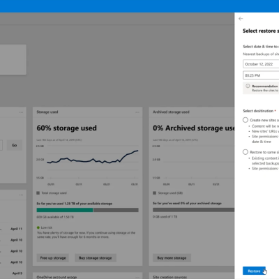Select Create new sites radio option

point(246,120)
